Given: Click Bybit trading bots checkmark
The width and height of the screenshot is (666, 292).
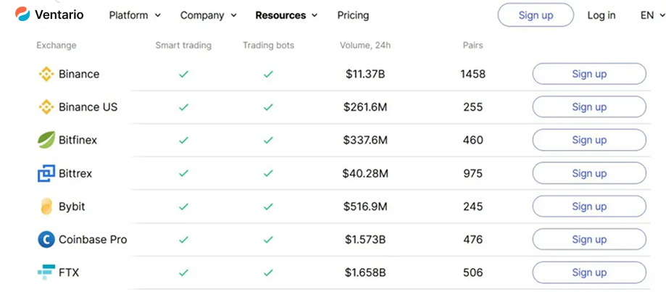Looking at the screenshot, I should point(268,207).
